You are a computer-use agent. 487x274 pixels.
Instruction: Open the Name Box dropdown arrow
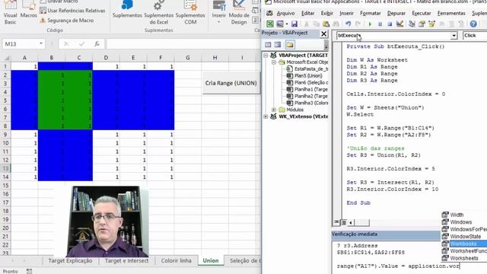(40, 44)
